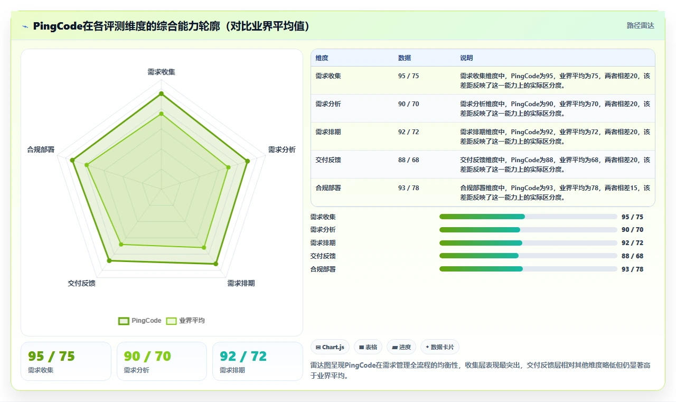Click 业界平均 data point on 需求排期 axis

(204, 247)
